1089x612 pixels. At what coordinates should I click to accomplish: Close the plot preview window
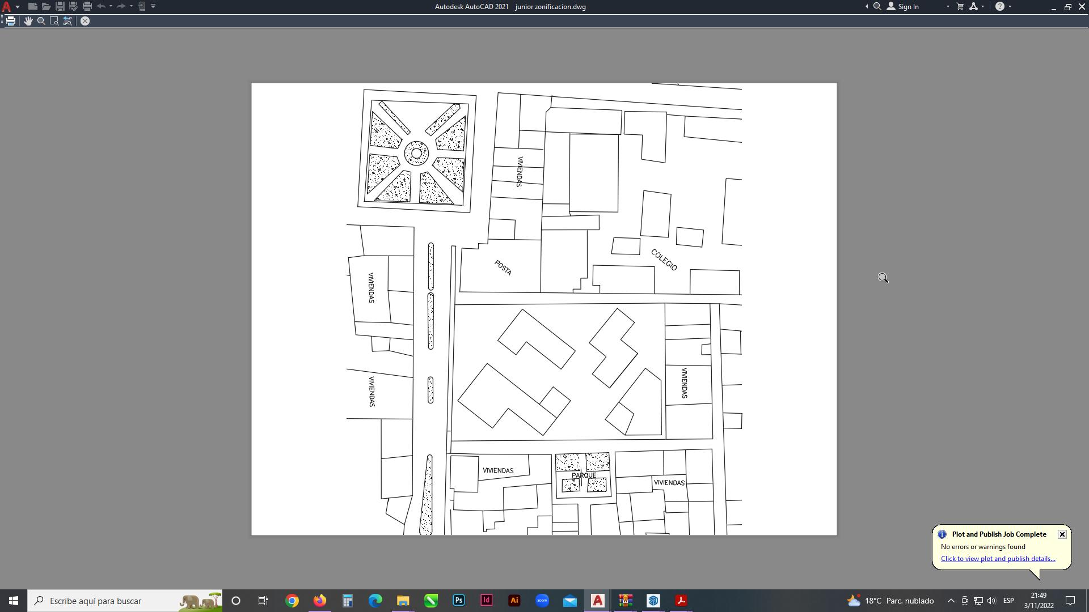[x=85, y=21]
